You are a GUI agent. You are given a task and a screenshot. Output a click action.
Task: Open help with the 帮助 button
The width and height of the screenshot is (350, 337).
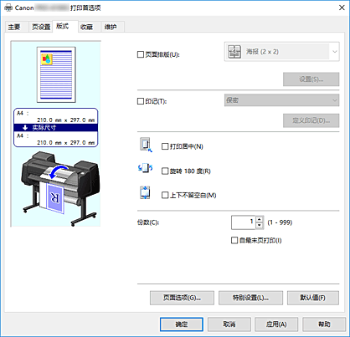click(324, 324)
